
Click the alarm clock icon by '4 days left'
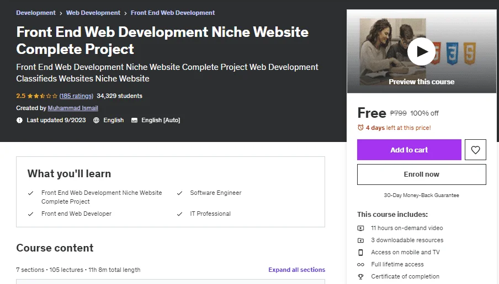pyautogui.click(x=360, y=128)
